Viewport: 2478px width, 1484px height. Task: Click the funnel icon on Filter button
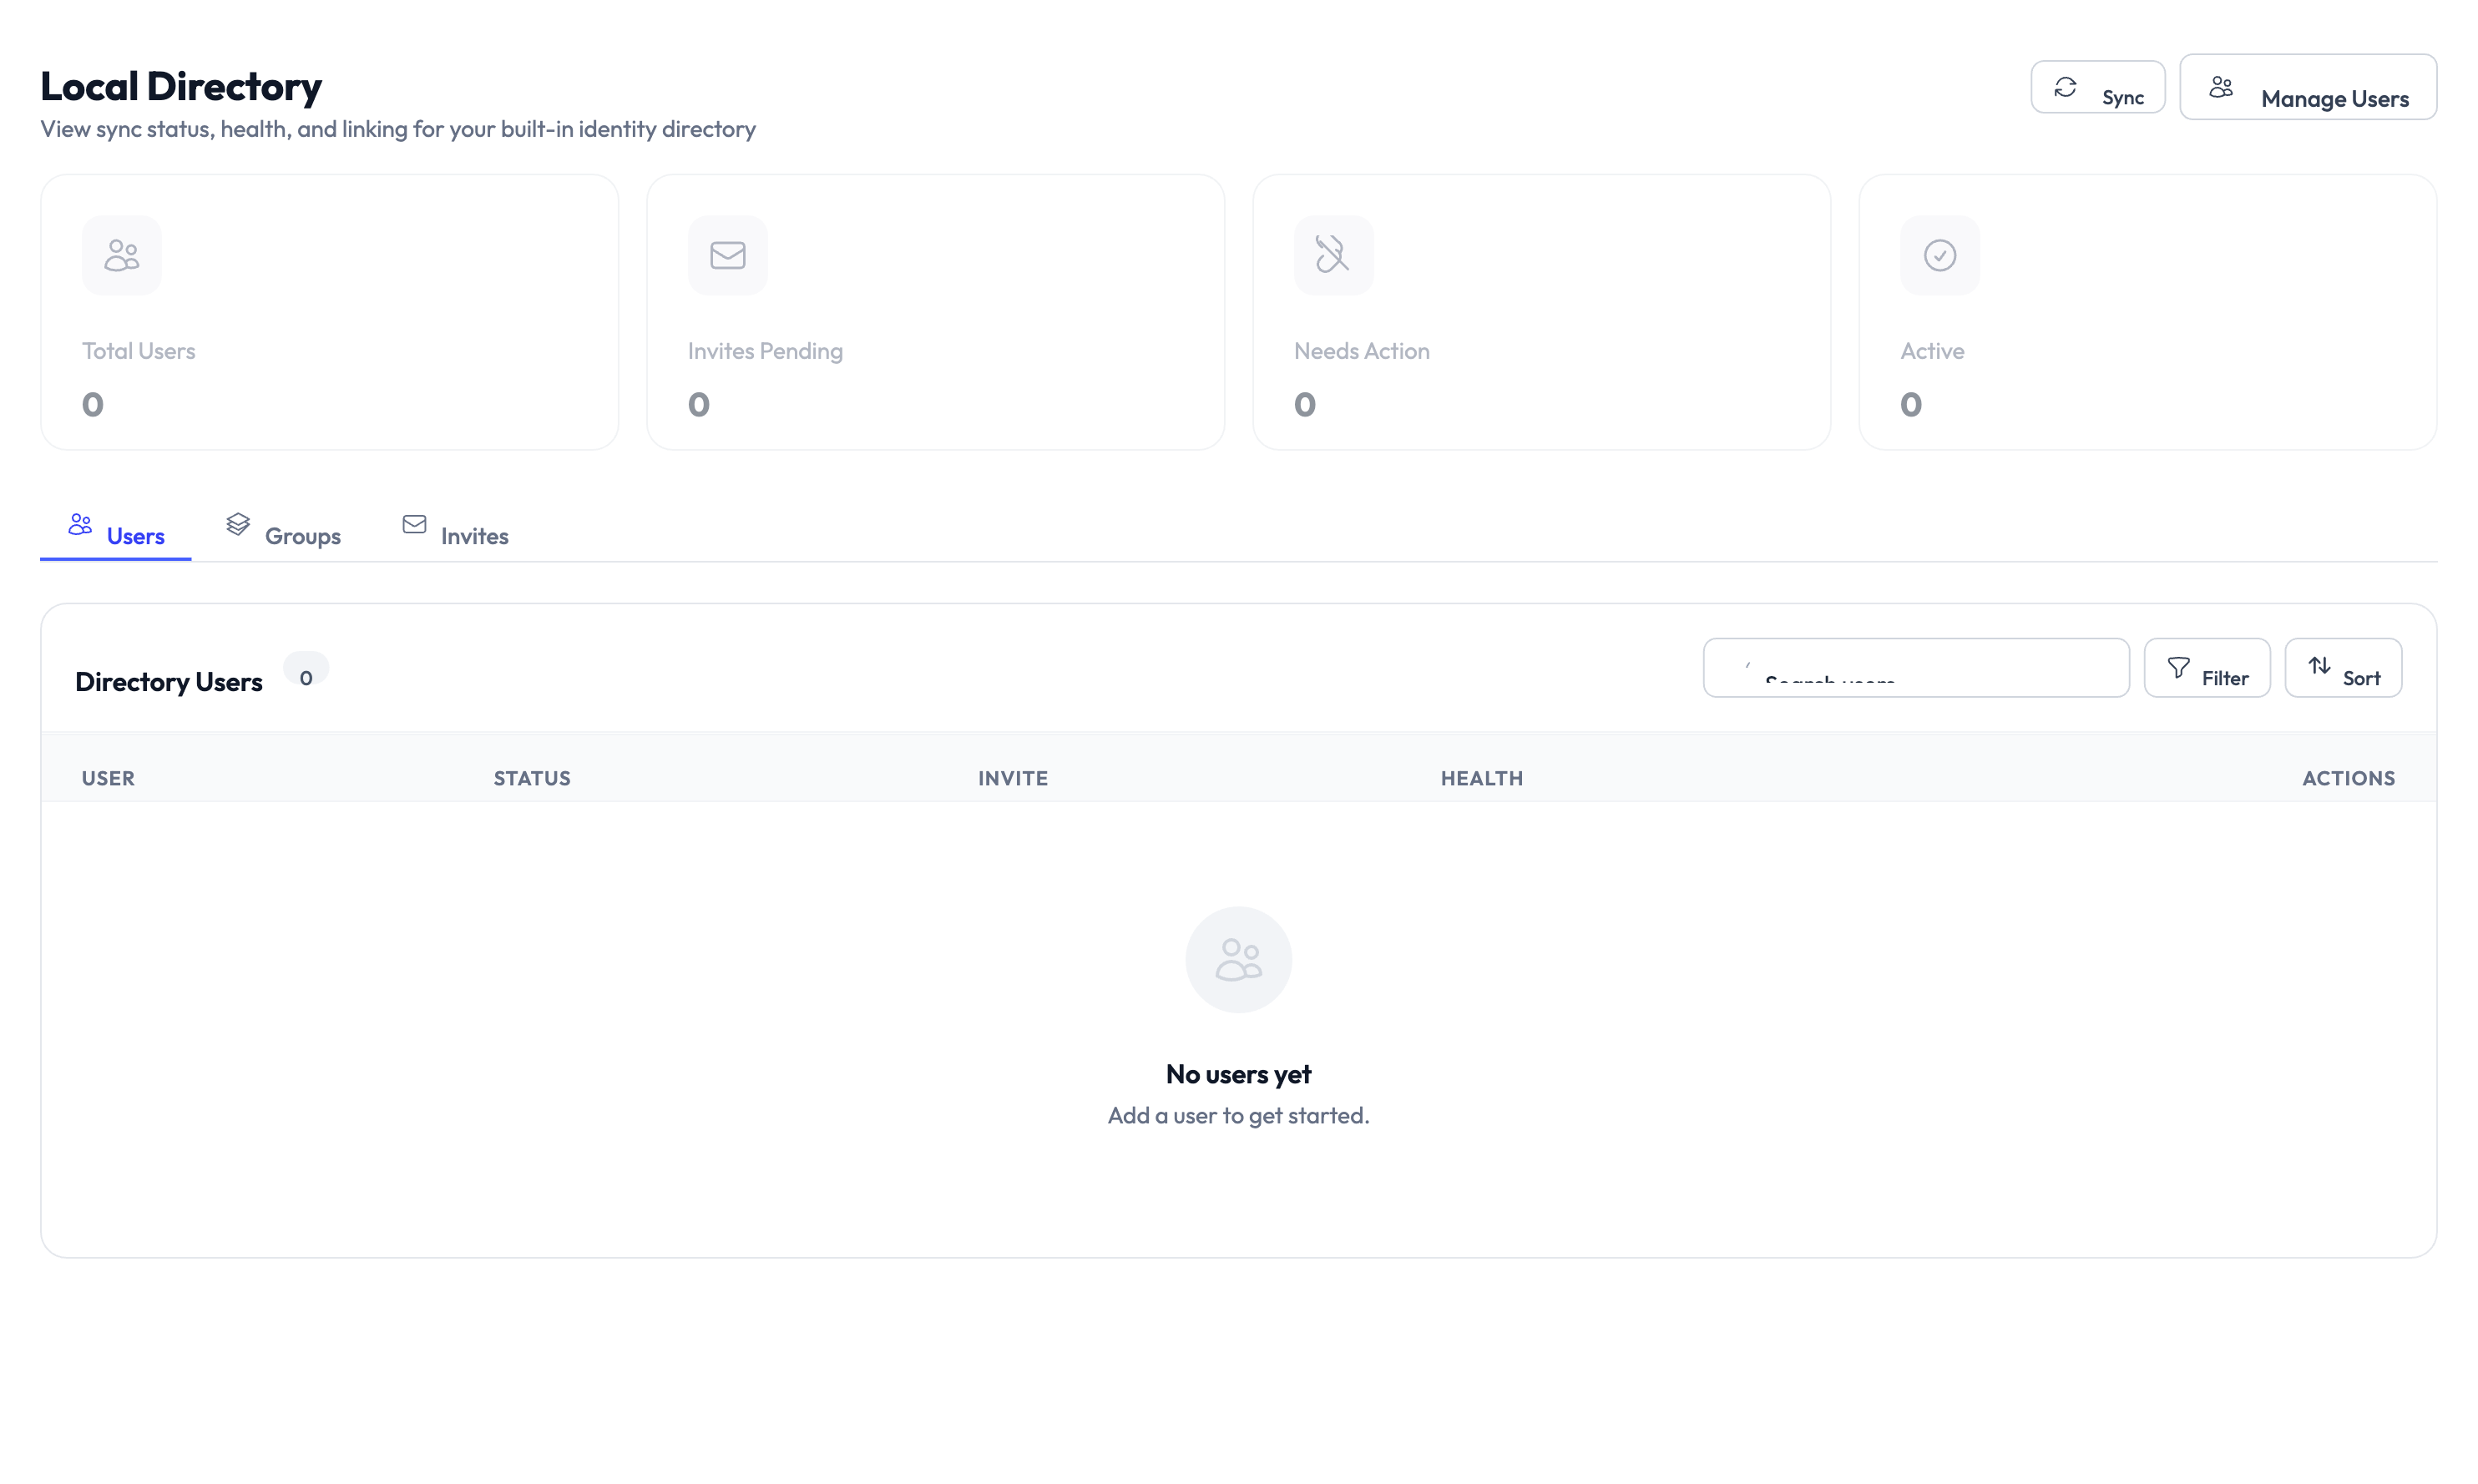[2179, 667]
